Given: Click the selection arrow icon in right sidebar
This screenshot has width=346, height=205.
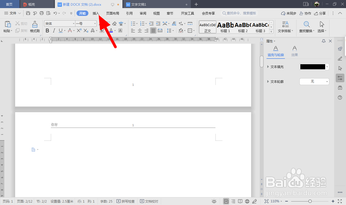Looking at the screenshot, I should (340, 68).
